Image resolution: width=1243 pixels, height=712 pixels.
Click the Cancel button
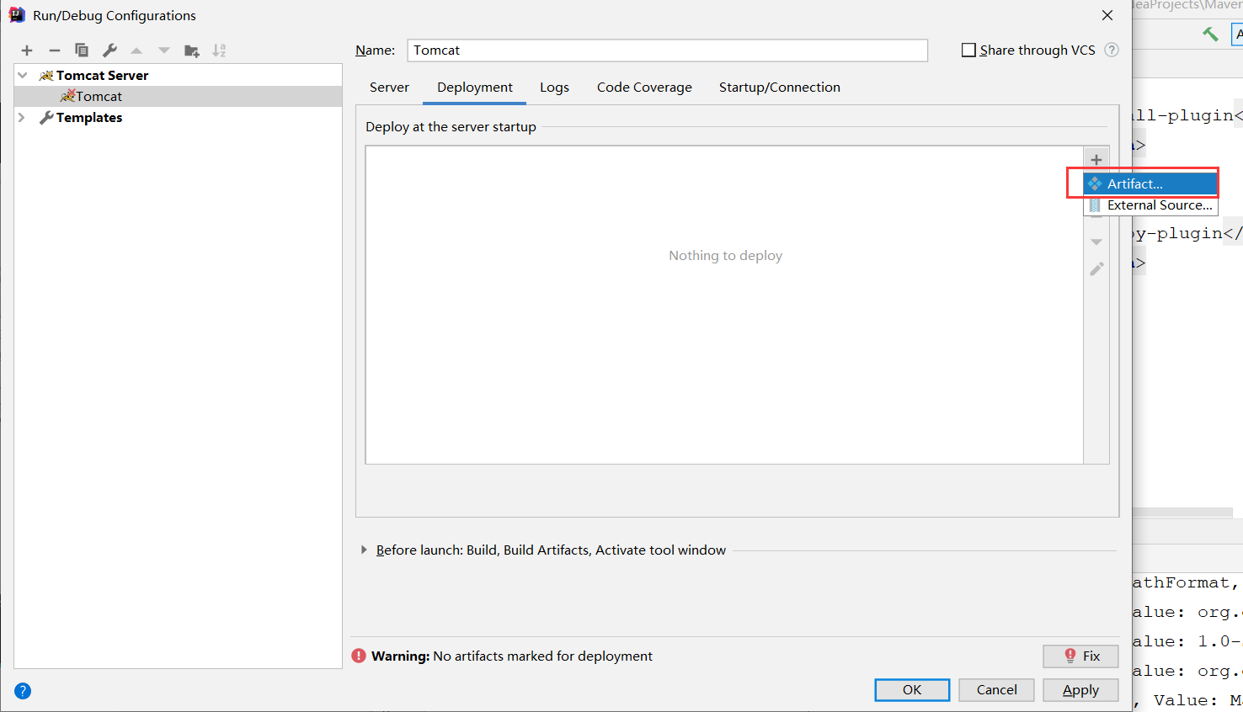tap(996, 690)
